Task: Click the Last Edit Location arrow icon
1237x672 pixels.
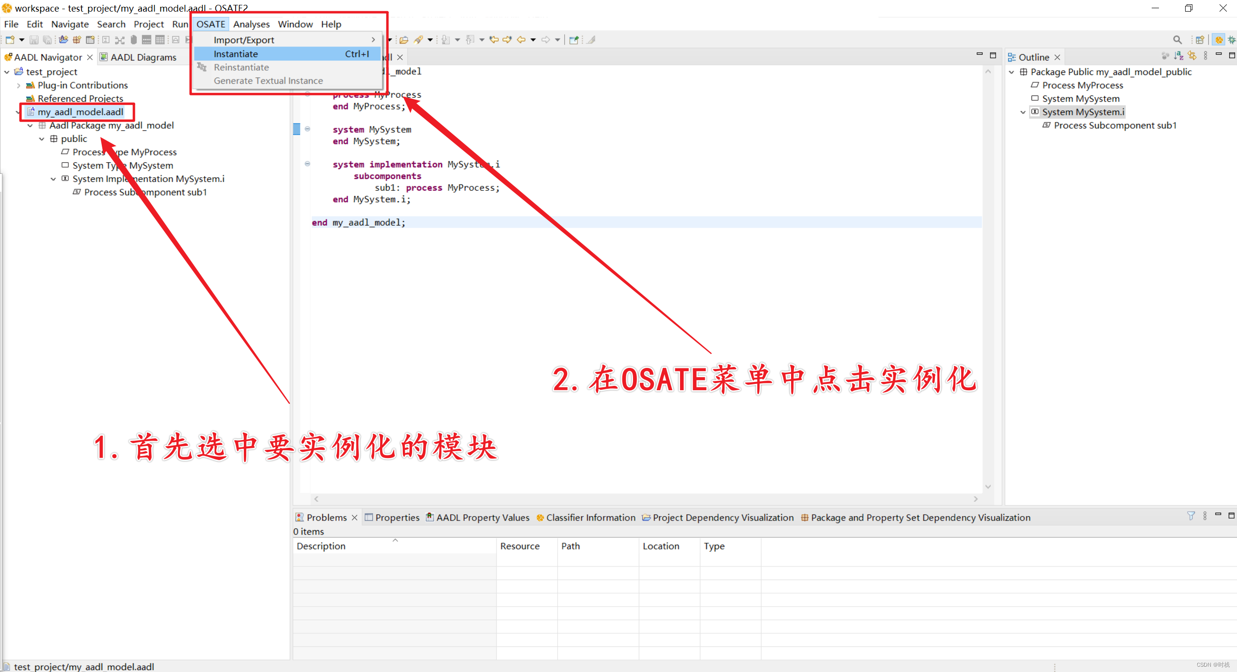Action: 494,40
